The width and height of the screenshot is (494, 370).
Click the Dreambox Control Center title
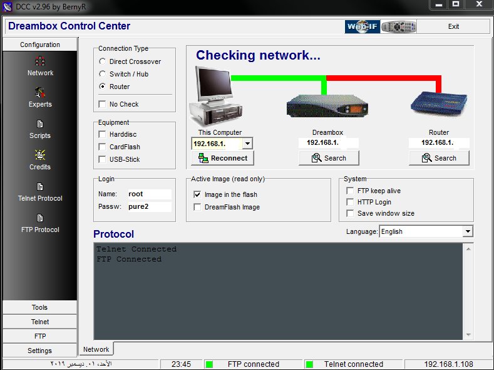tap(69, 26)
